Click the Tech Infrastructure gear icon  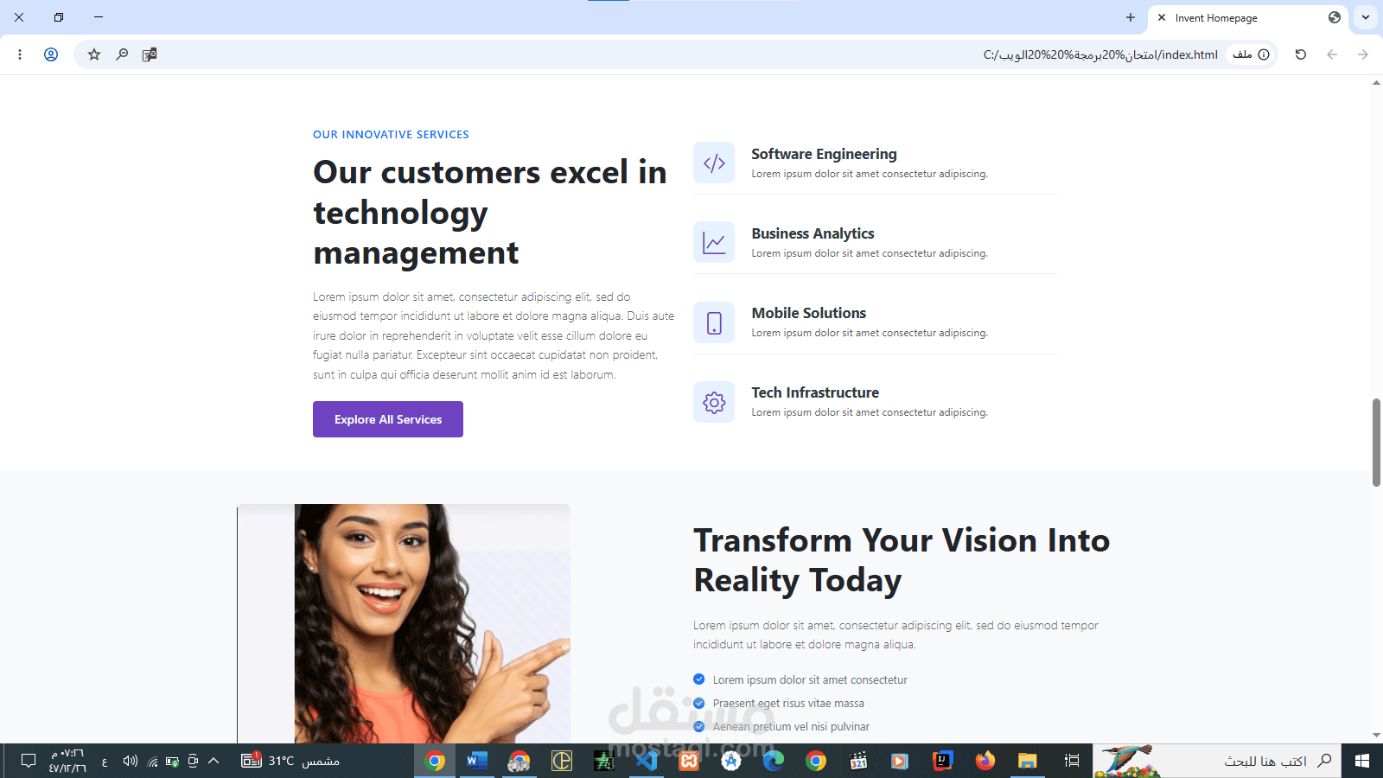tap(714, 402)
